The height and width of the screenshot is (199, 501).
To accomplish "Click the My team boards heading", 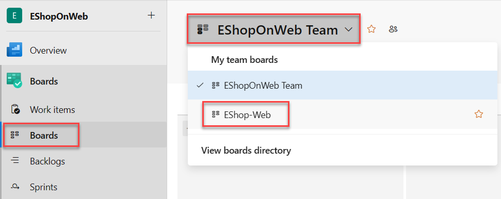I will click(245, 60).
